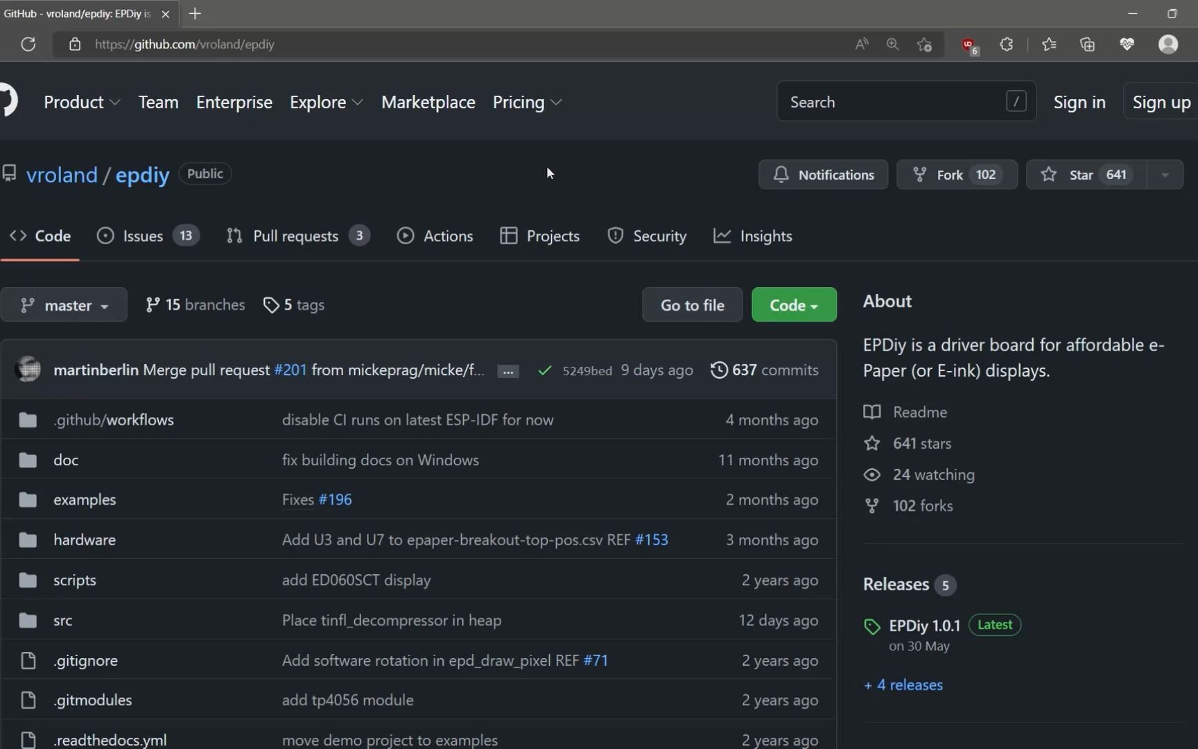
Task: Click the fork icon next to 102 forks
Action: [x=872, y=506]
